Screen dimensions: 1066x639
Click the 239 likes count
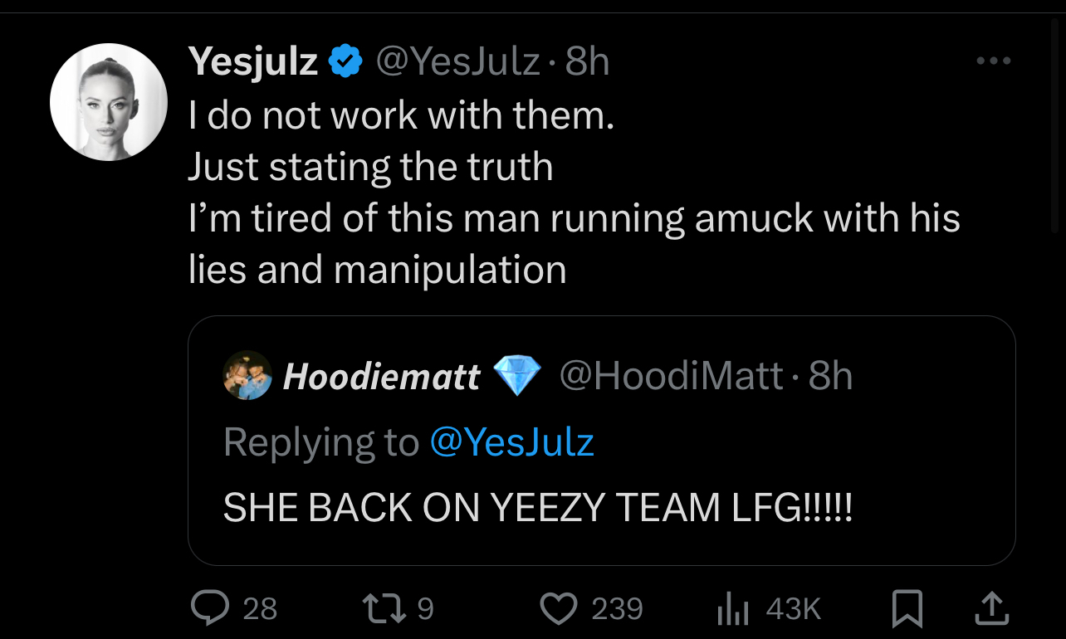point(617,610)
